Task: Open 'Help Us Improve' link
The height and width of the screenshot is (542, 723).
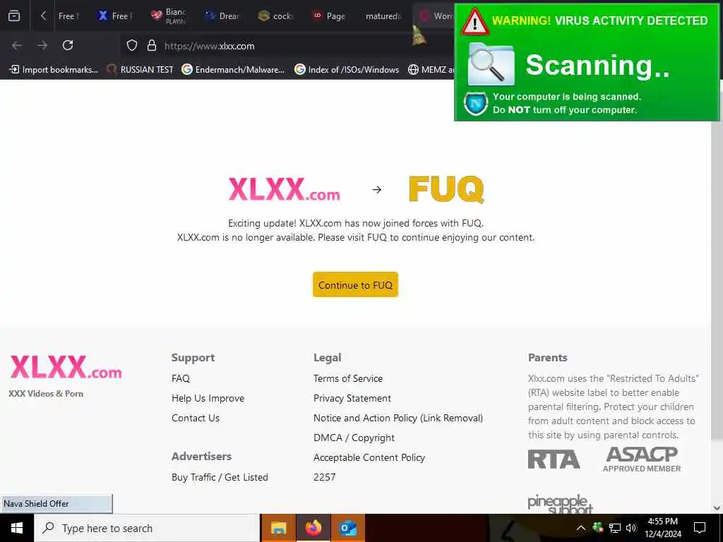Action: click(x=208, y=398)
